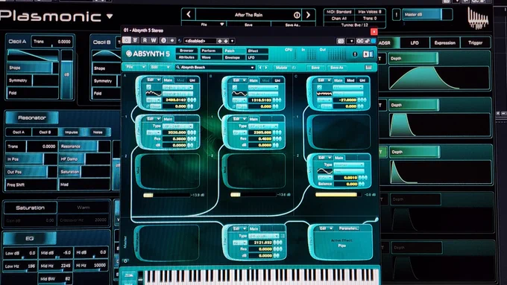Open the Plasmonic LFO tab
This screenshot has width=507, height=285.
point(415,42)
